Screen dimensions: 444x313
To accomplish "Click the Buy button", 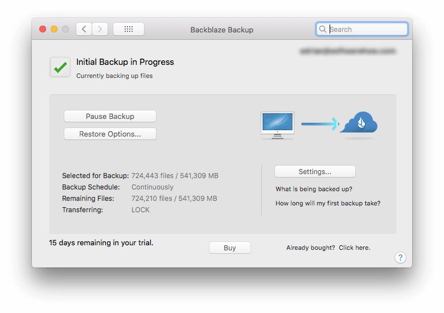I will coord(229,248).
